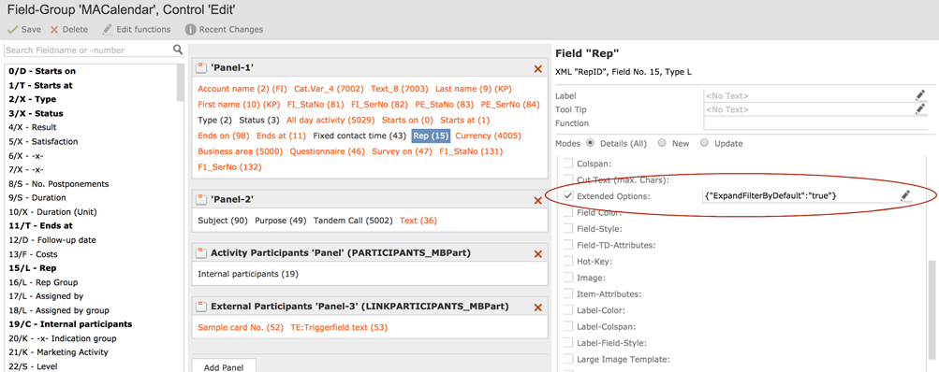Edit the Label text with pencil icon
The image size is (939, 372).
tap(920, 94)
